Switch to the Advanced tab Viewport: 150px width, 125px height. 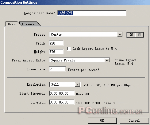tap(29, 24)
